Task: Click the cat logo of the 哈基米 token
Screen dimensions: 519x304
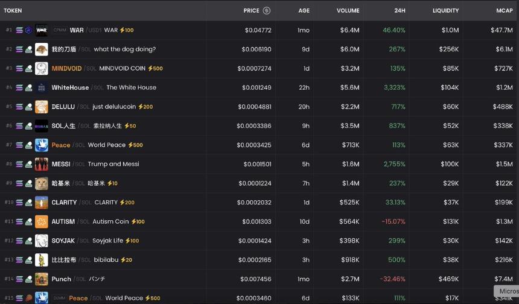Action: [42, 183]
